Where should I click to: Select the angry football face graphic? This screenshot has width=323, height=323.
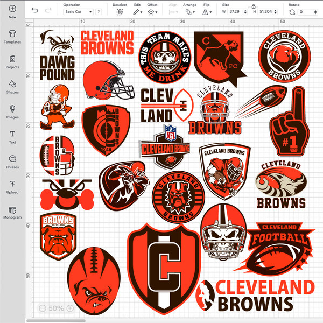(x=94, y=281)
